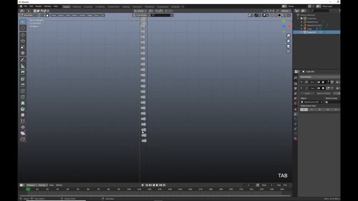Image resolution: width=358 pixels, height=201 pixels.
Task: Toggle solid viewport shading
Action: [x=279, y=15]
